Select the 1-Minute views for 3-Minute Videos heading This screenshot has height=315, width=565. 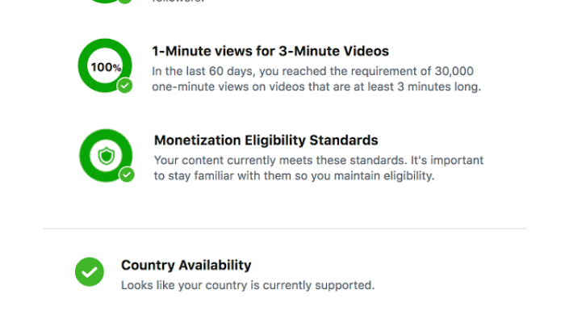pyautogui.click(x=270, y=51)
